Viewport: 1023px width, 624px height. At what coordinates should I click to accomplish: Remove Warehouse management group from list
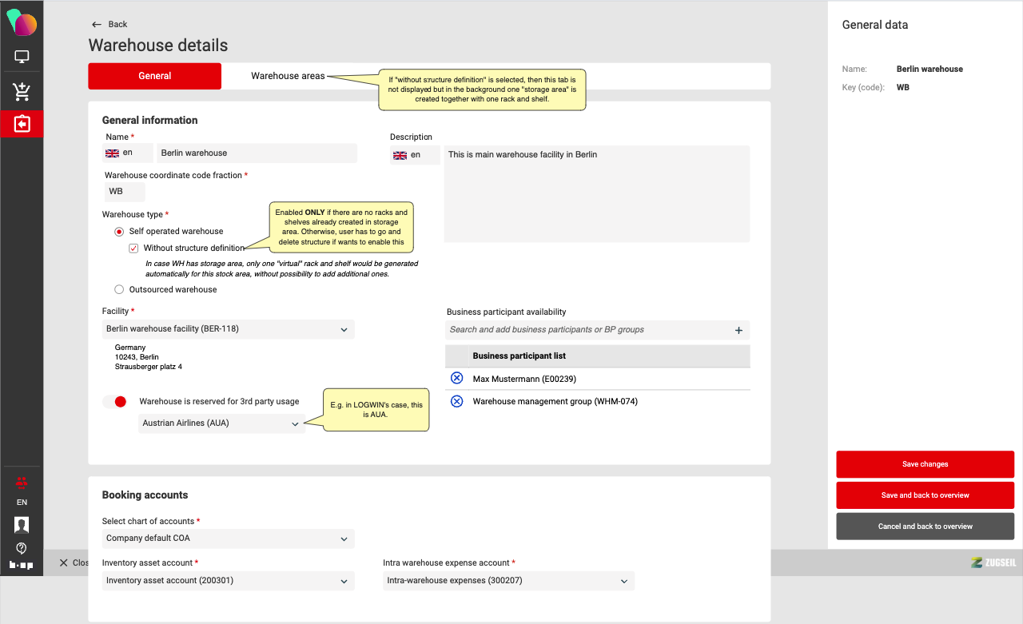[x=456, y=402]
